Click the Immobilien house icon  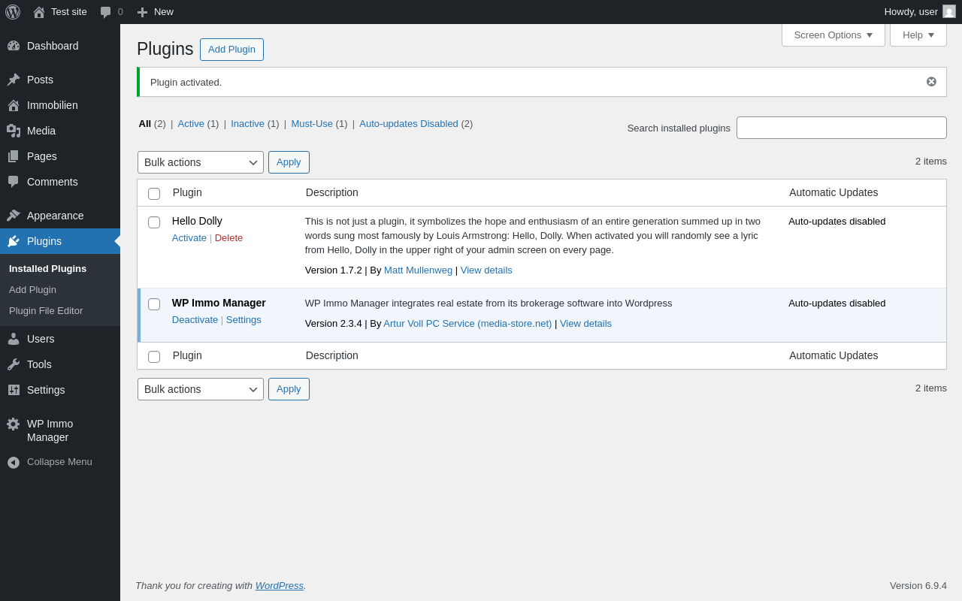pos(14,105)
